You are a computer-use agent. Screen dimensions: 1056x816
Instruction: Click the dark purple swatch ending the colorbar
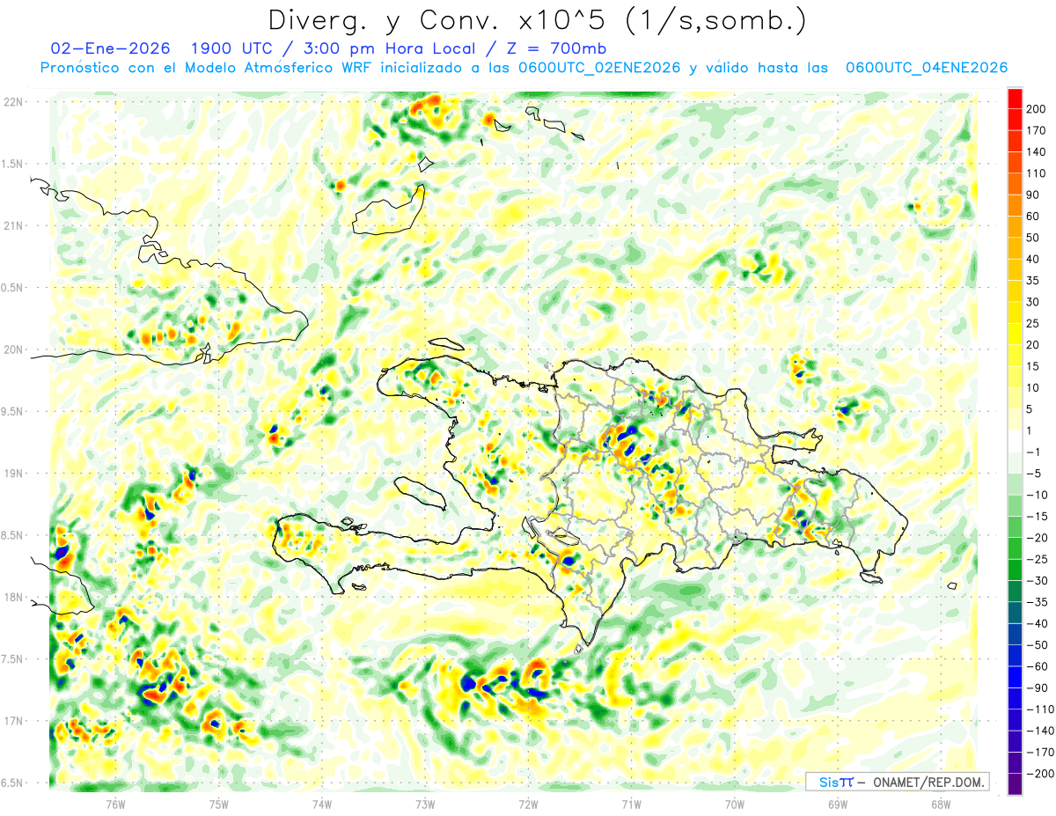1015,783
